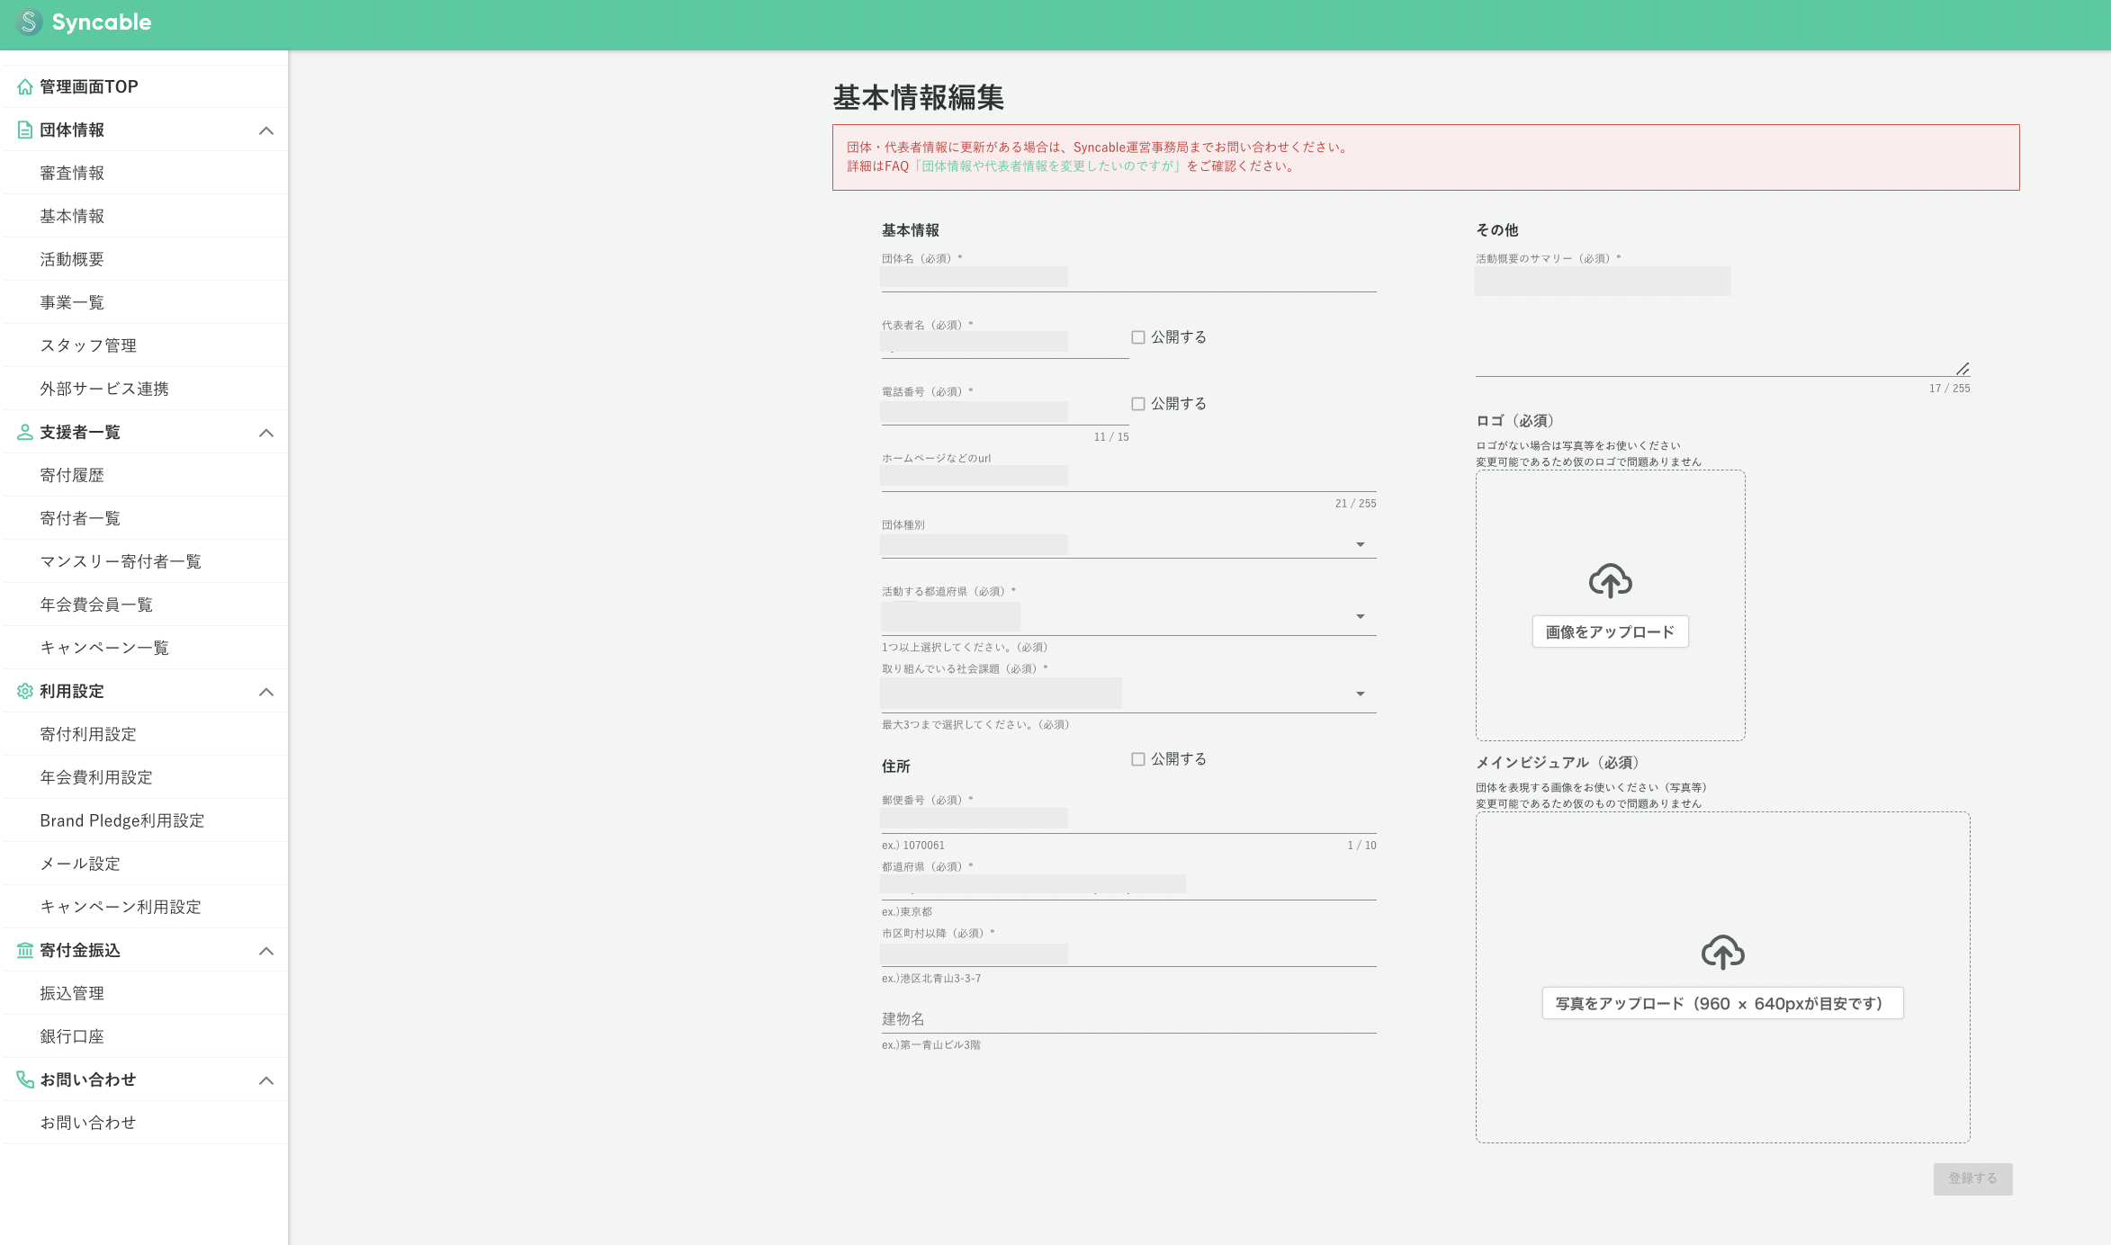Click the gear icon beside 利用設定
Screen dimensions: 2111x1245
25,692
